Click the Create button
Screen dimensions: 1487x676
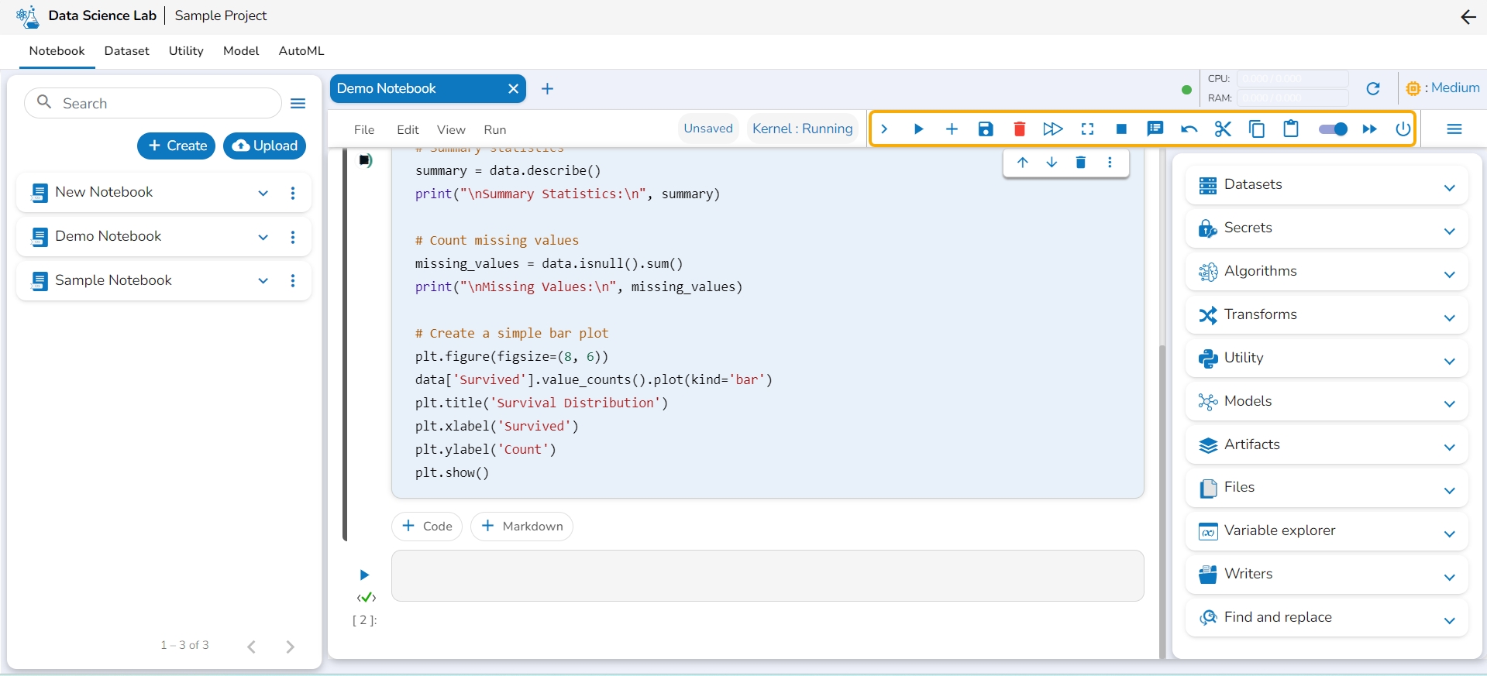point(177,146)
